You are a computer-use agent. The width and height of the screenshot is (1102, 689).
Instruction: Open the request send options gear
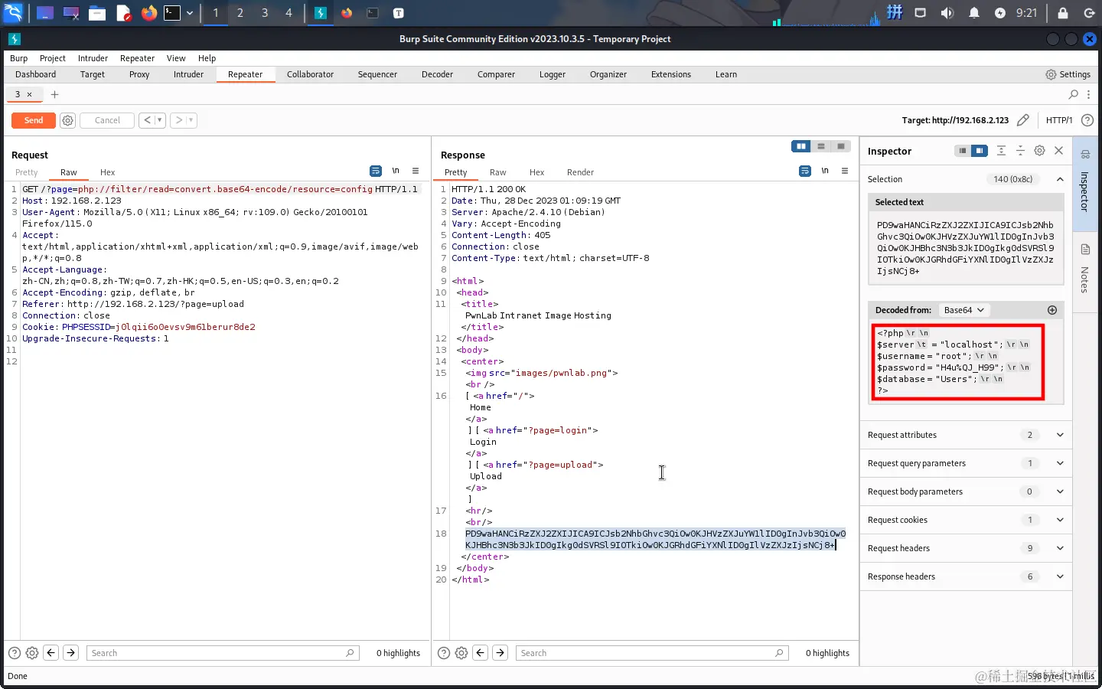[67, 120]
